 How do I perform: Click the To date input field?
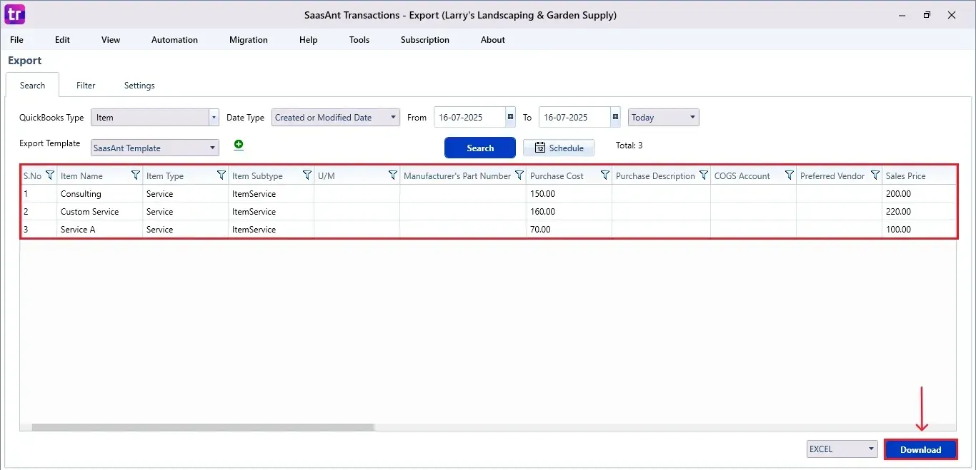click(574, 117)
